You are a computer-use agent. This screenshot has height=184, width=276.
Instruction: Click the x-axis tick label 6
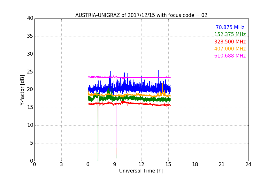coord(88,165)
